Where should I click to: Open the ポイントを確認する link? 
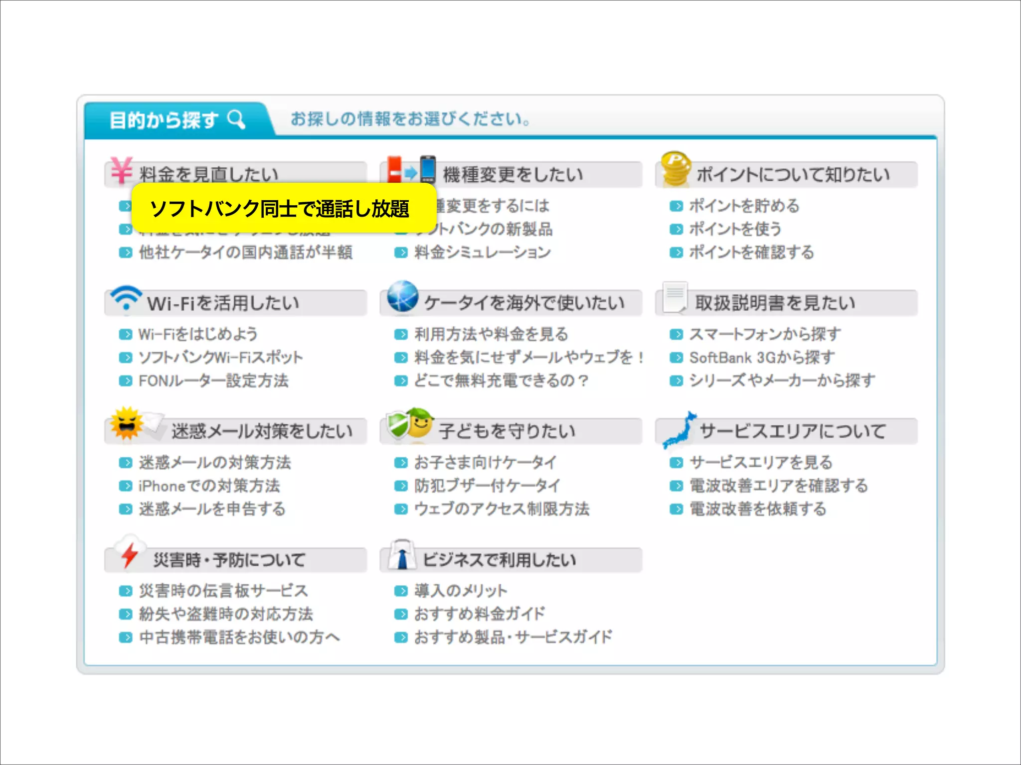click(x=751, y=253)
